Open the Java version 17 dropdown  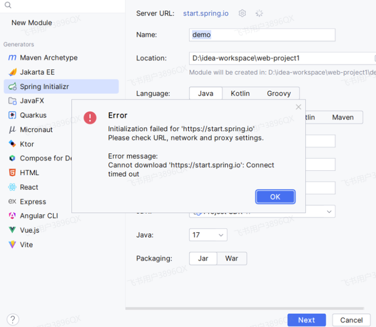tap(208, 235)
